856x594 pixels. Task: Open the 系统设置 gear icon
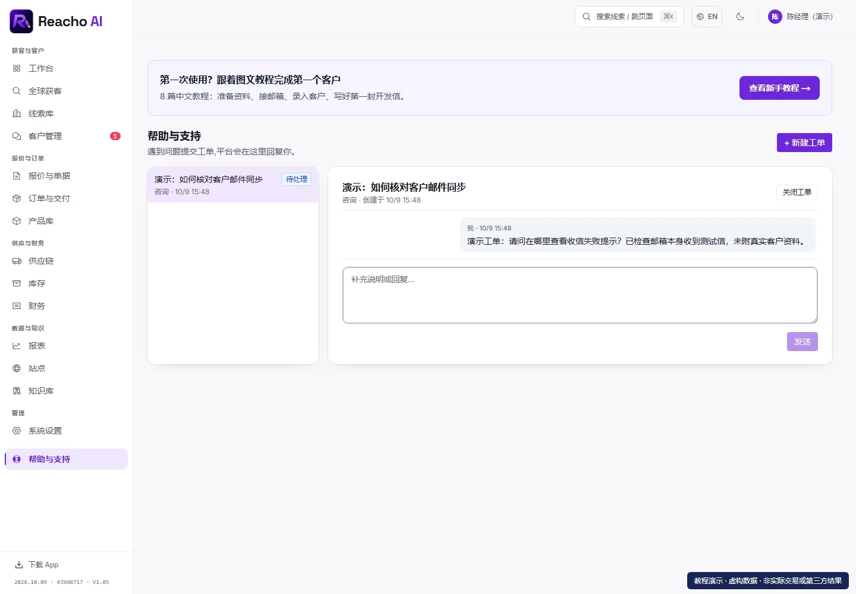(17, 431)
